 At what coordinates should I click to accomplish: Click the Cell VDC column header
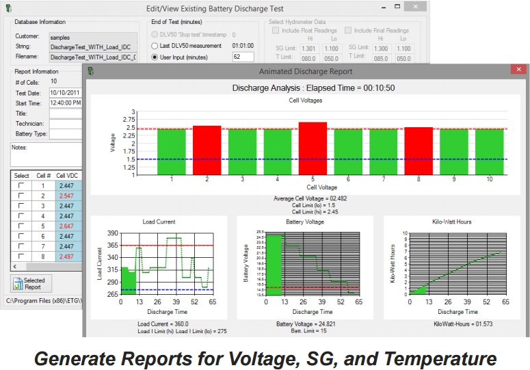[x=66, y=175]
